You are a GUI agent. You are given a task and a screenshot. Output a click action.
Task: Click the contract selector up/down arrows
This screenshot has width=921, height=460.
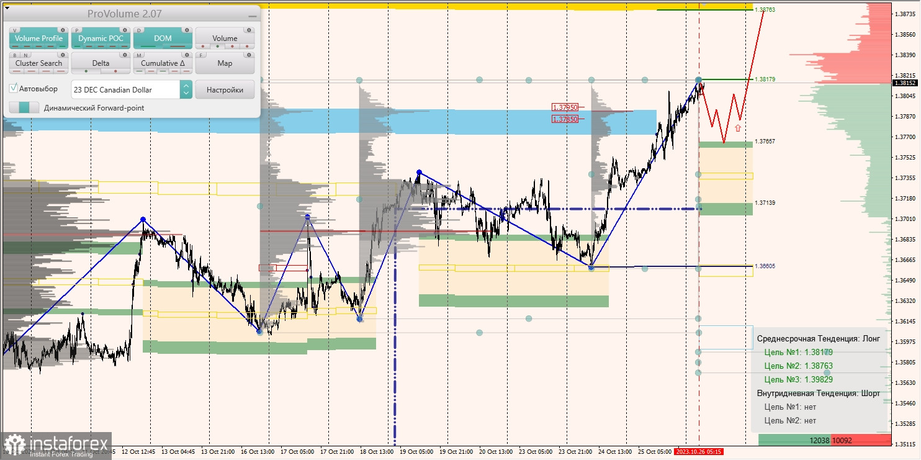(x=186, y=89)
